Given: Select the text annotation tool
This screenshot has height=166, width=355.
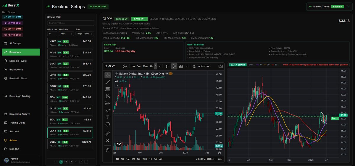Looking at the screenshot, I should point(108,117).
